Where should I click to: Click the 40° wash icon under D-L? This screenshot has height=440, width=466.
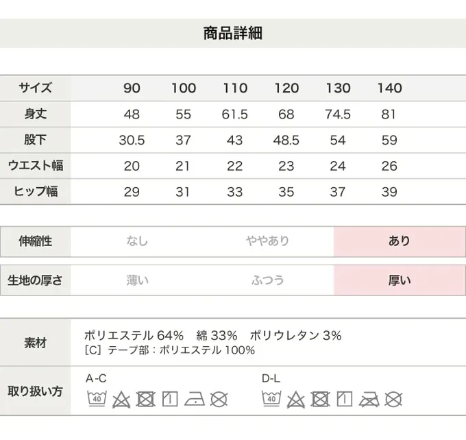click(x=271, y=398)
